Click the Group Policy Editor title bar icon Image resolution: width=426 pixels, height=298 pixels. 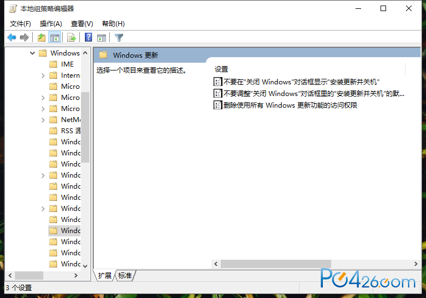pyautogui.click(x=13, y=9)
